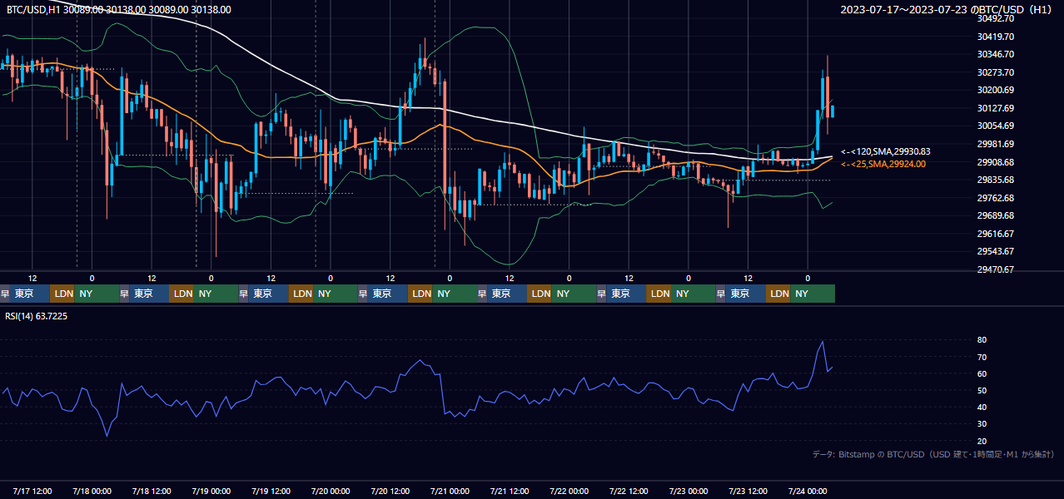Click RSI scale value 30
The image size is (1064, 499).
pyautogui.click(x=982, y=423)
